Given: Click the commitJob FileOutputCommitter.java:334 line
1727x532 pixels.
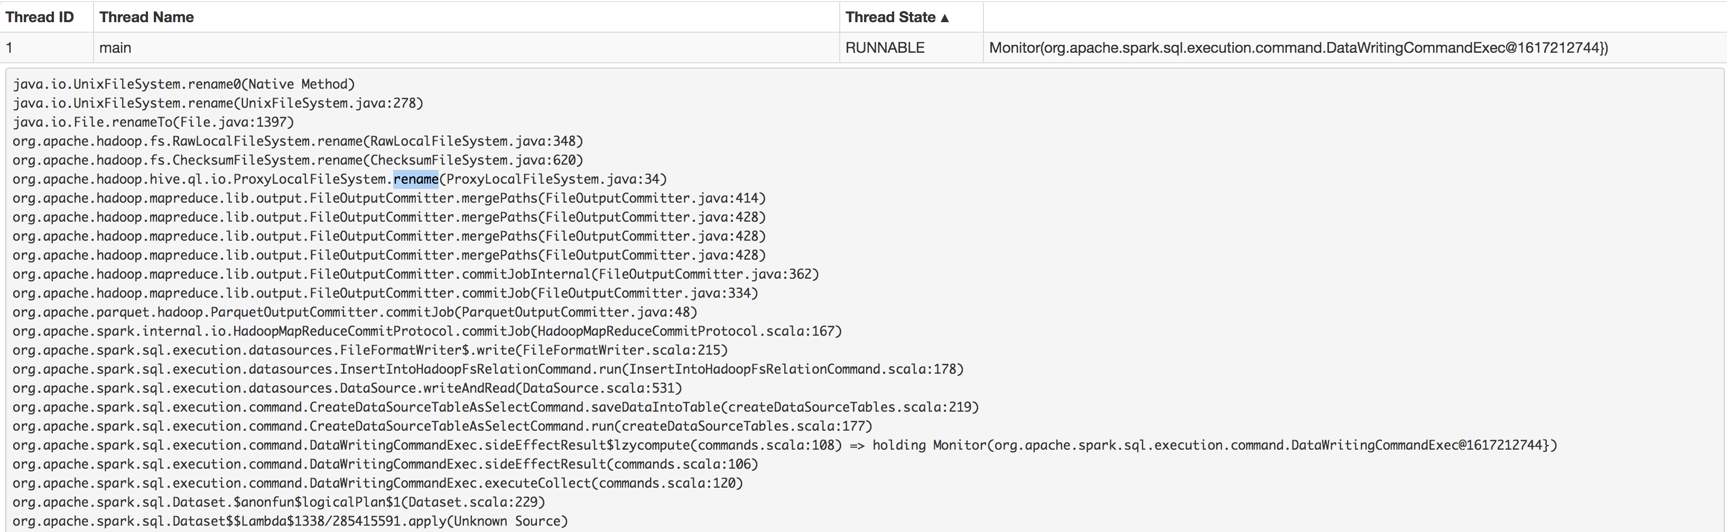Looking at the screenshot, I should (385, 293).
